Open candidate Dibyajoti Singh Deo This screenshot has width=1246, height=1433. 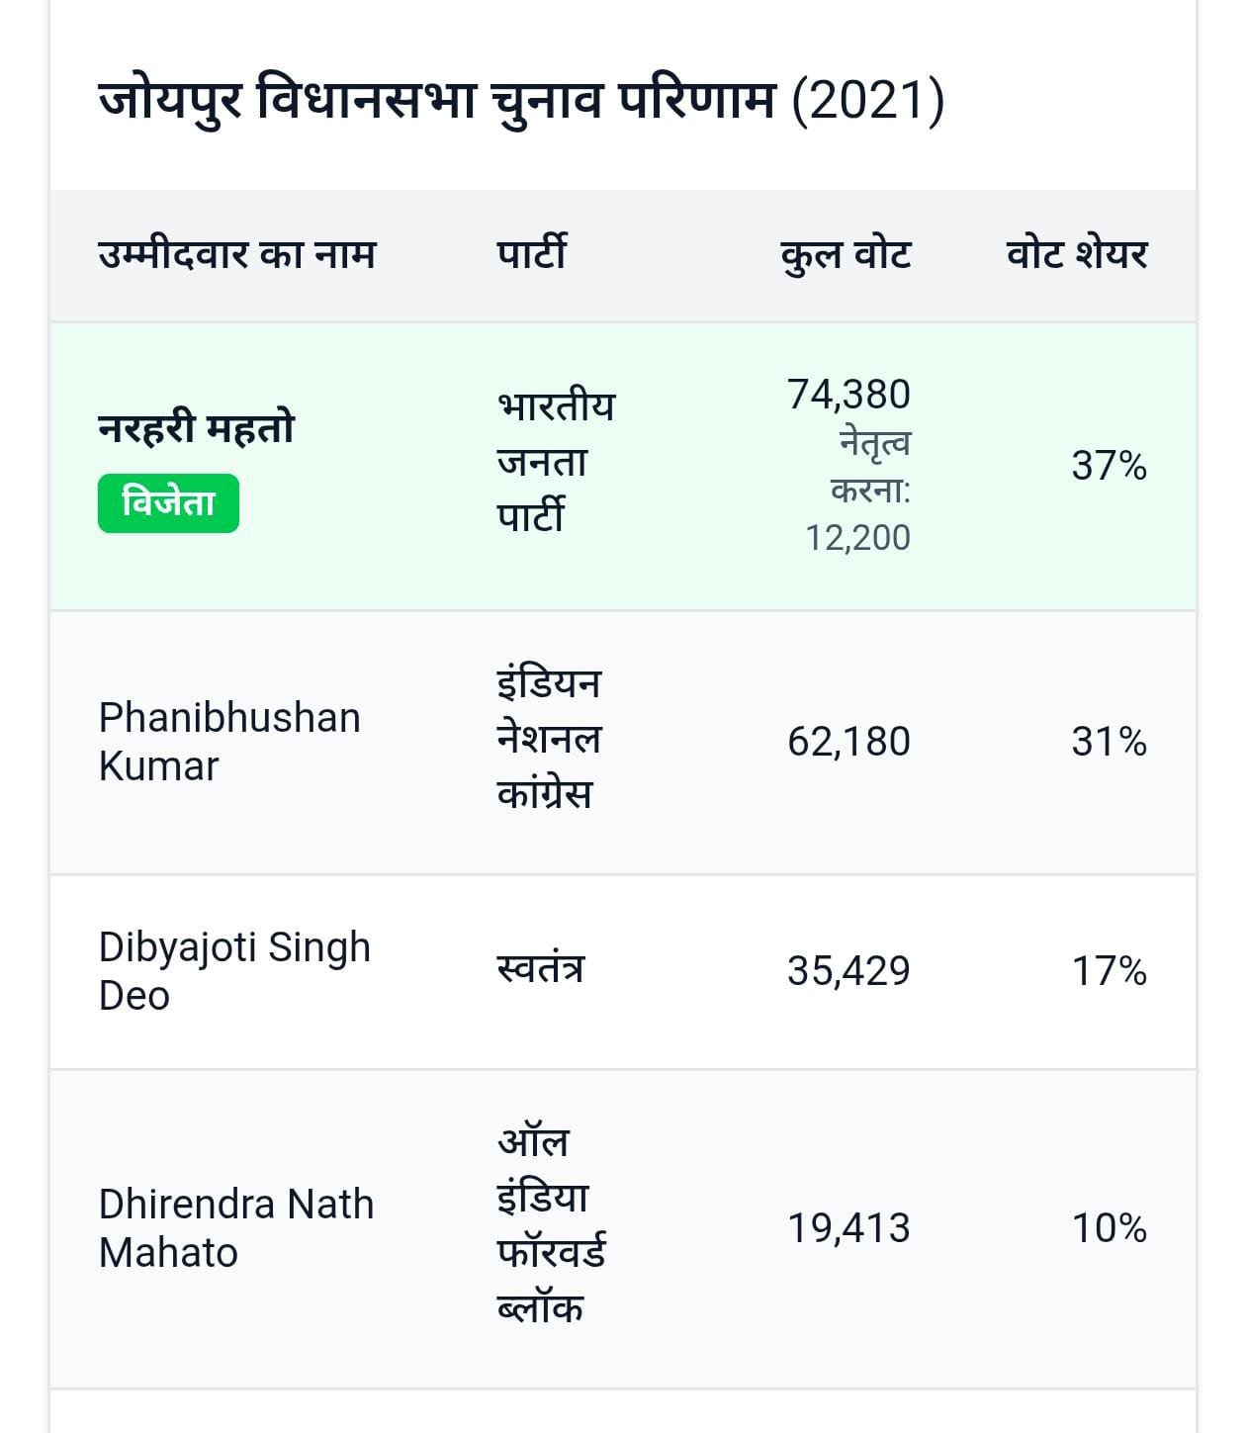(x=234, y=971)
